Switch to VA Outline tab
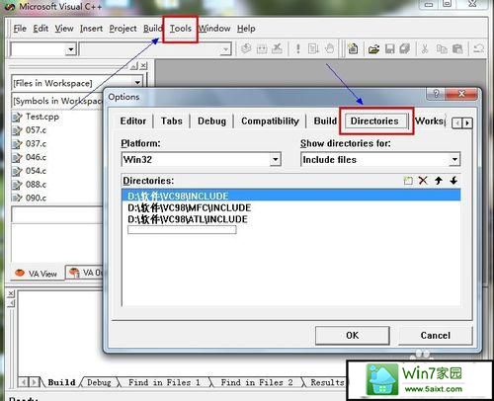 [85, 273]
